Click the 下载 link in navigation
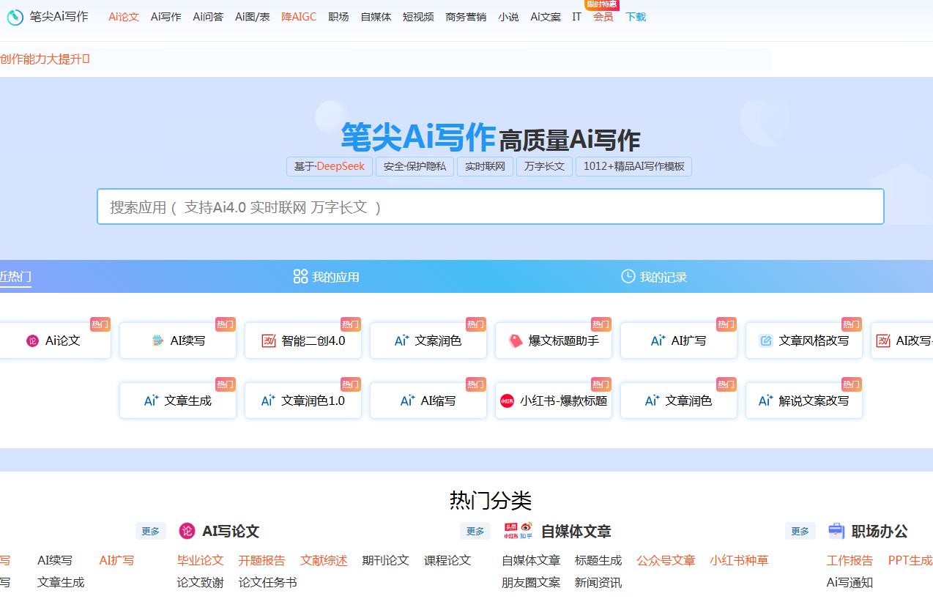 (x=636, y=17)
